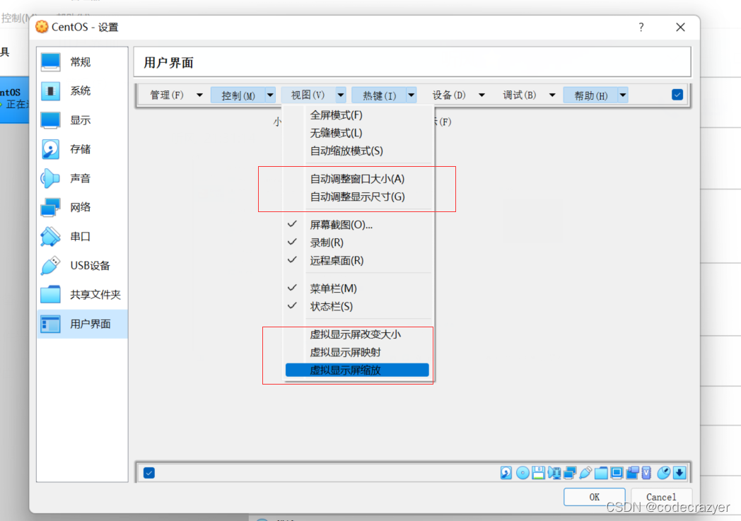Expand the 设备(D) dropdown arrow
The width and height of the screenshot is (741, 521).
482,95
